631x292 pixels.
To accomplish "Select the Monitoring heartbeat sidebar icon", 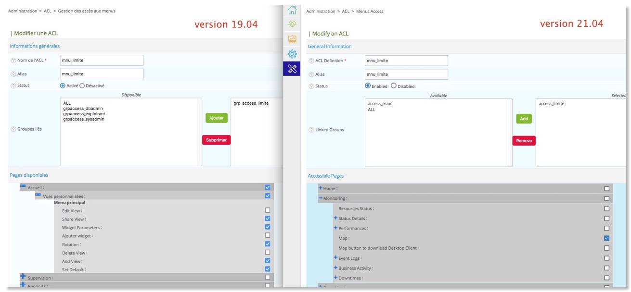I will tap(293, 24).
